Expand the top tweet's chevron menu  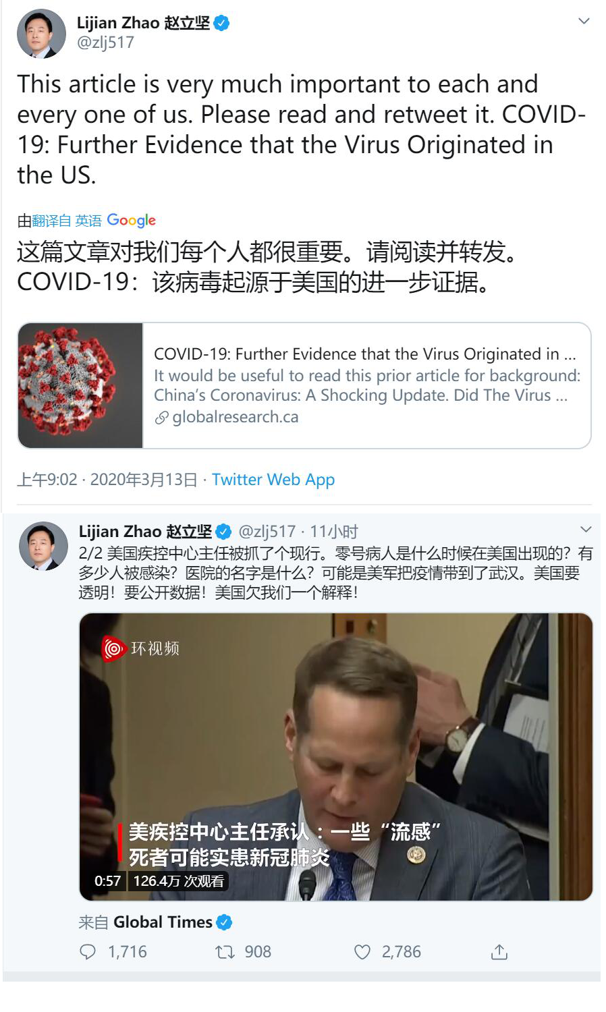tap(584, 21)
